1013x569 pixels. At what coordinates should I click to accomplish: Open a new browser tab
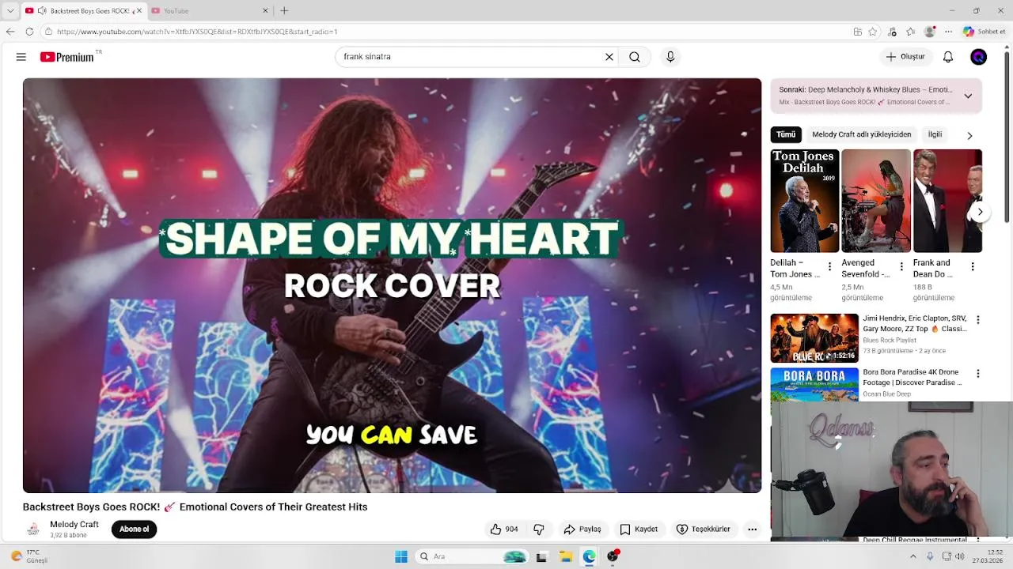[284, 10]
